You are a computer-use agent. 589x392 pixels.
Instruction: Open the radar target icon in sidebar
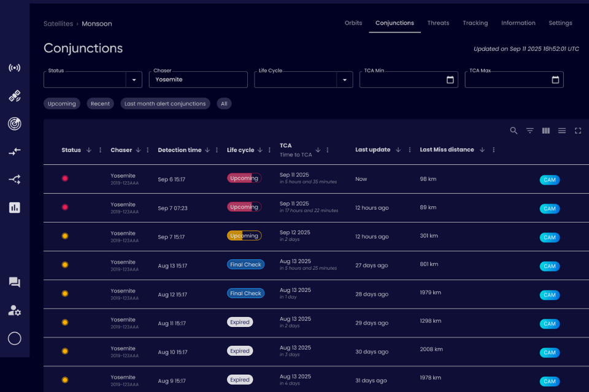[15, 123]
